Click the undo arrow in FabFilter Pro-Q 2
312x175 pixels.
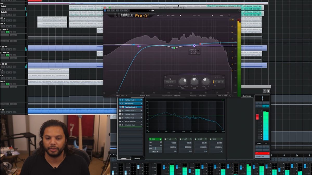point(157,16)
